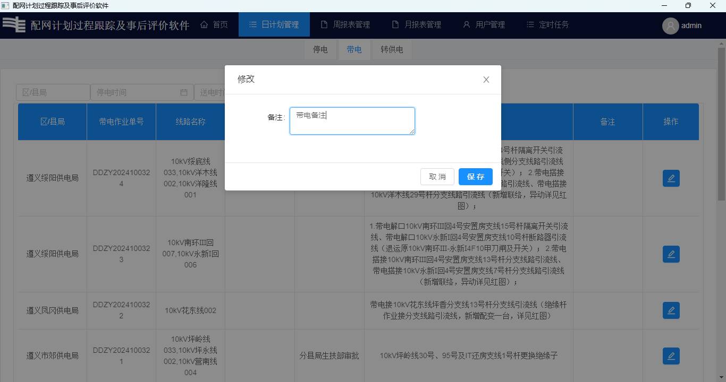Close the 修改 dialog with X icon

coord(486,80)
